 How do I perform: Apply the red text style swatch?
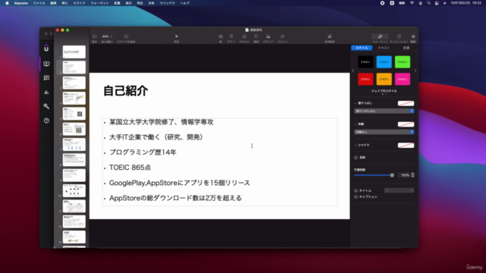click(x=365, y=79)
